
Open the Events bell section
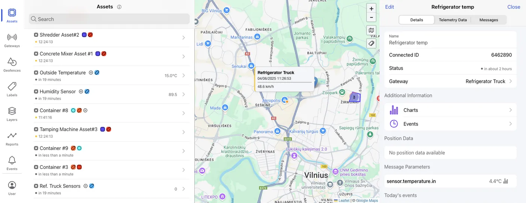[x=12, y=163]
